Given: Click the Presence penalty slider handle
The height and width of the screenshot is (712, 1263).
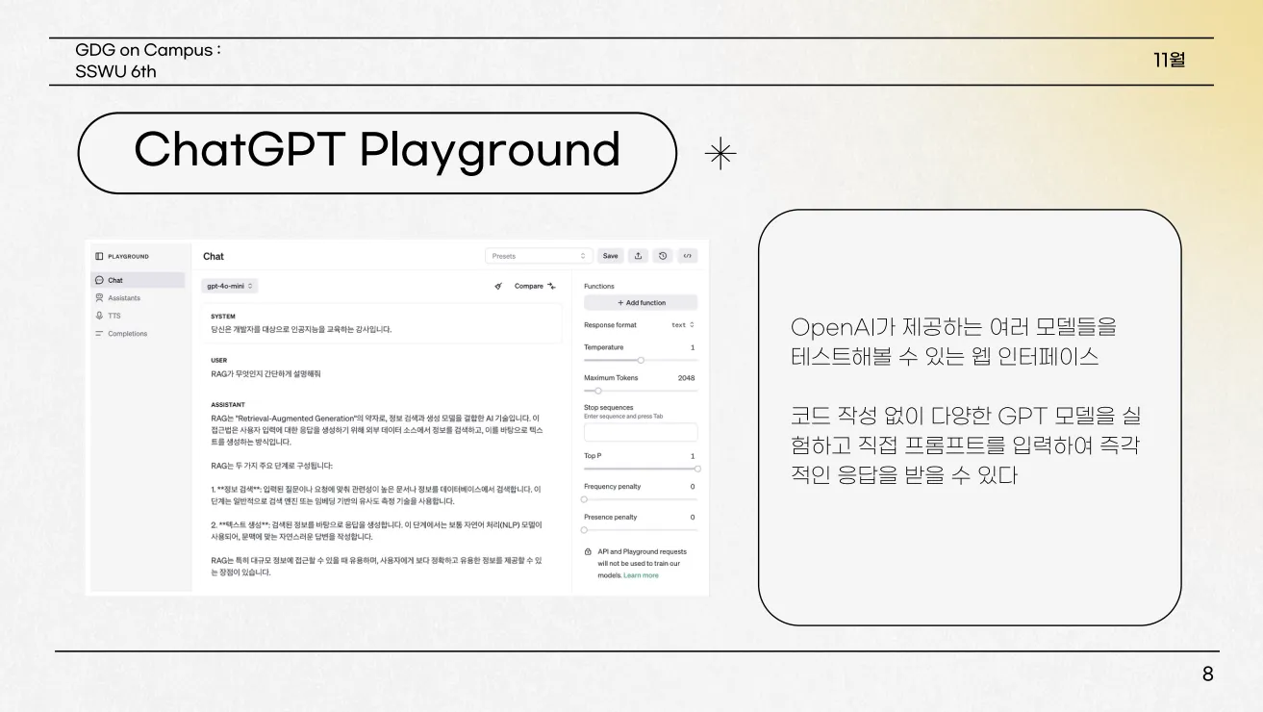Looking at the screenshot, I should (x=584, y=530).
